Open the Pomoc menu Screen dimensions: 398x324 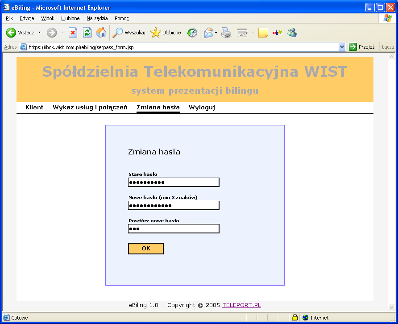pos(121,18)
